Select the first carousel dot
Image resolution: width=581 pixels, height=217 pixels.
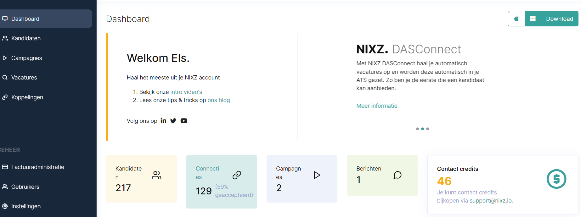point(417,129)
